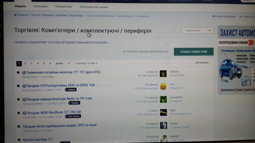
Task: Toggle unread dot on Netis routers topic
Action: pyautogui.click(x=19, y=99)
